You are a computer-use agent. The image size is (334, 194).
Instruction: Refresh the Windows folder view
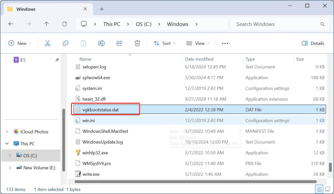coord(65,24)
